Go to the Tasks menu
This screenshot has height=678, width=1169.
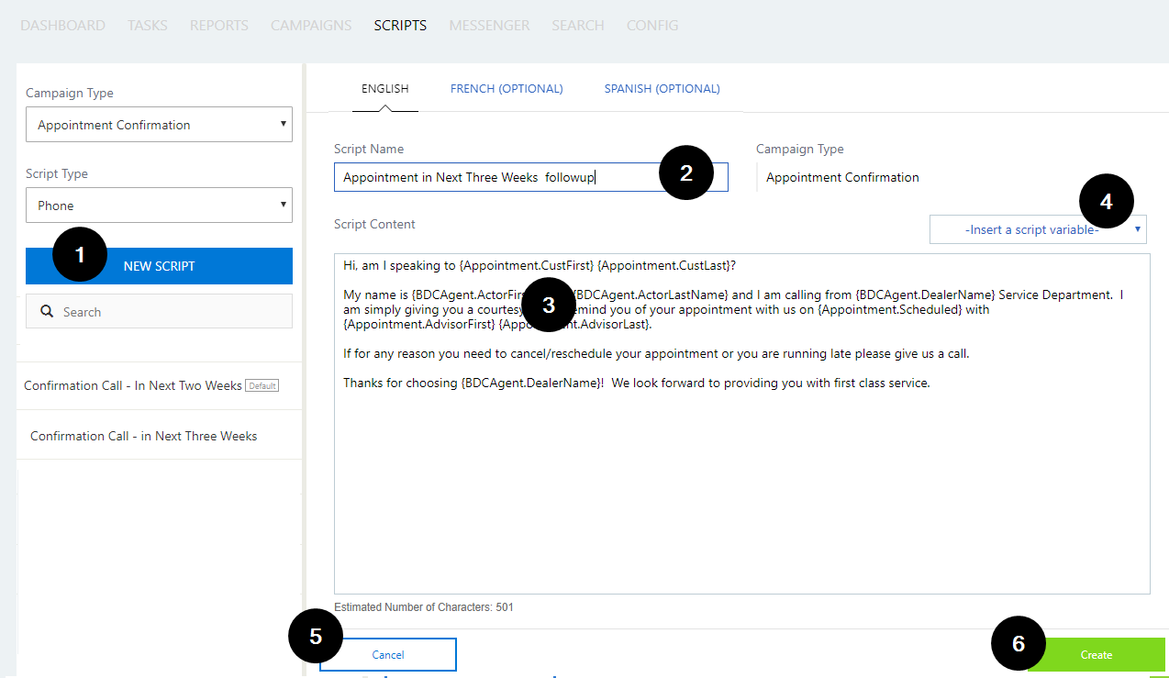147,26
